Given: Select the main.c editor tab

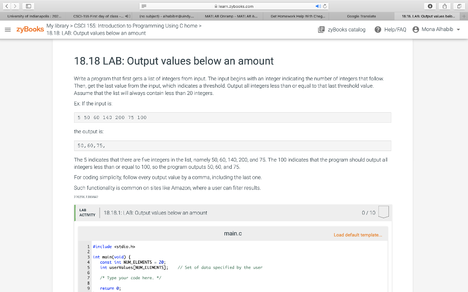Looking at the screenshot, I should tap(233, 233).
